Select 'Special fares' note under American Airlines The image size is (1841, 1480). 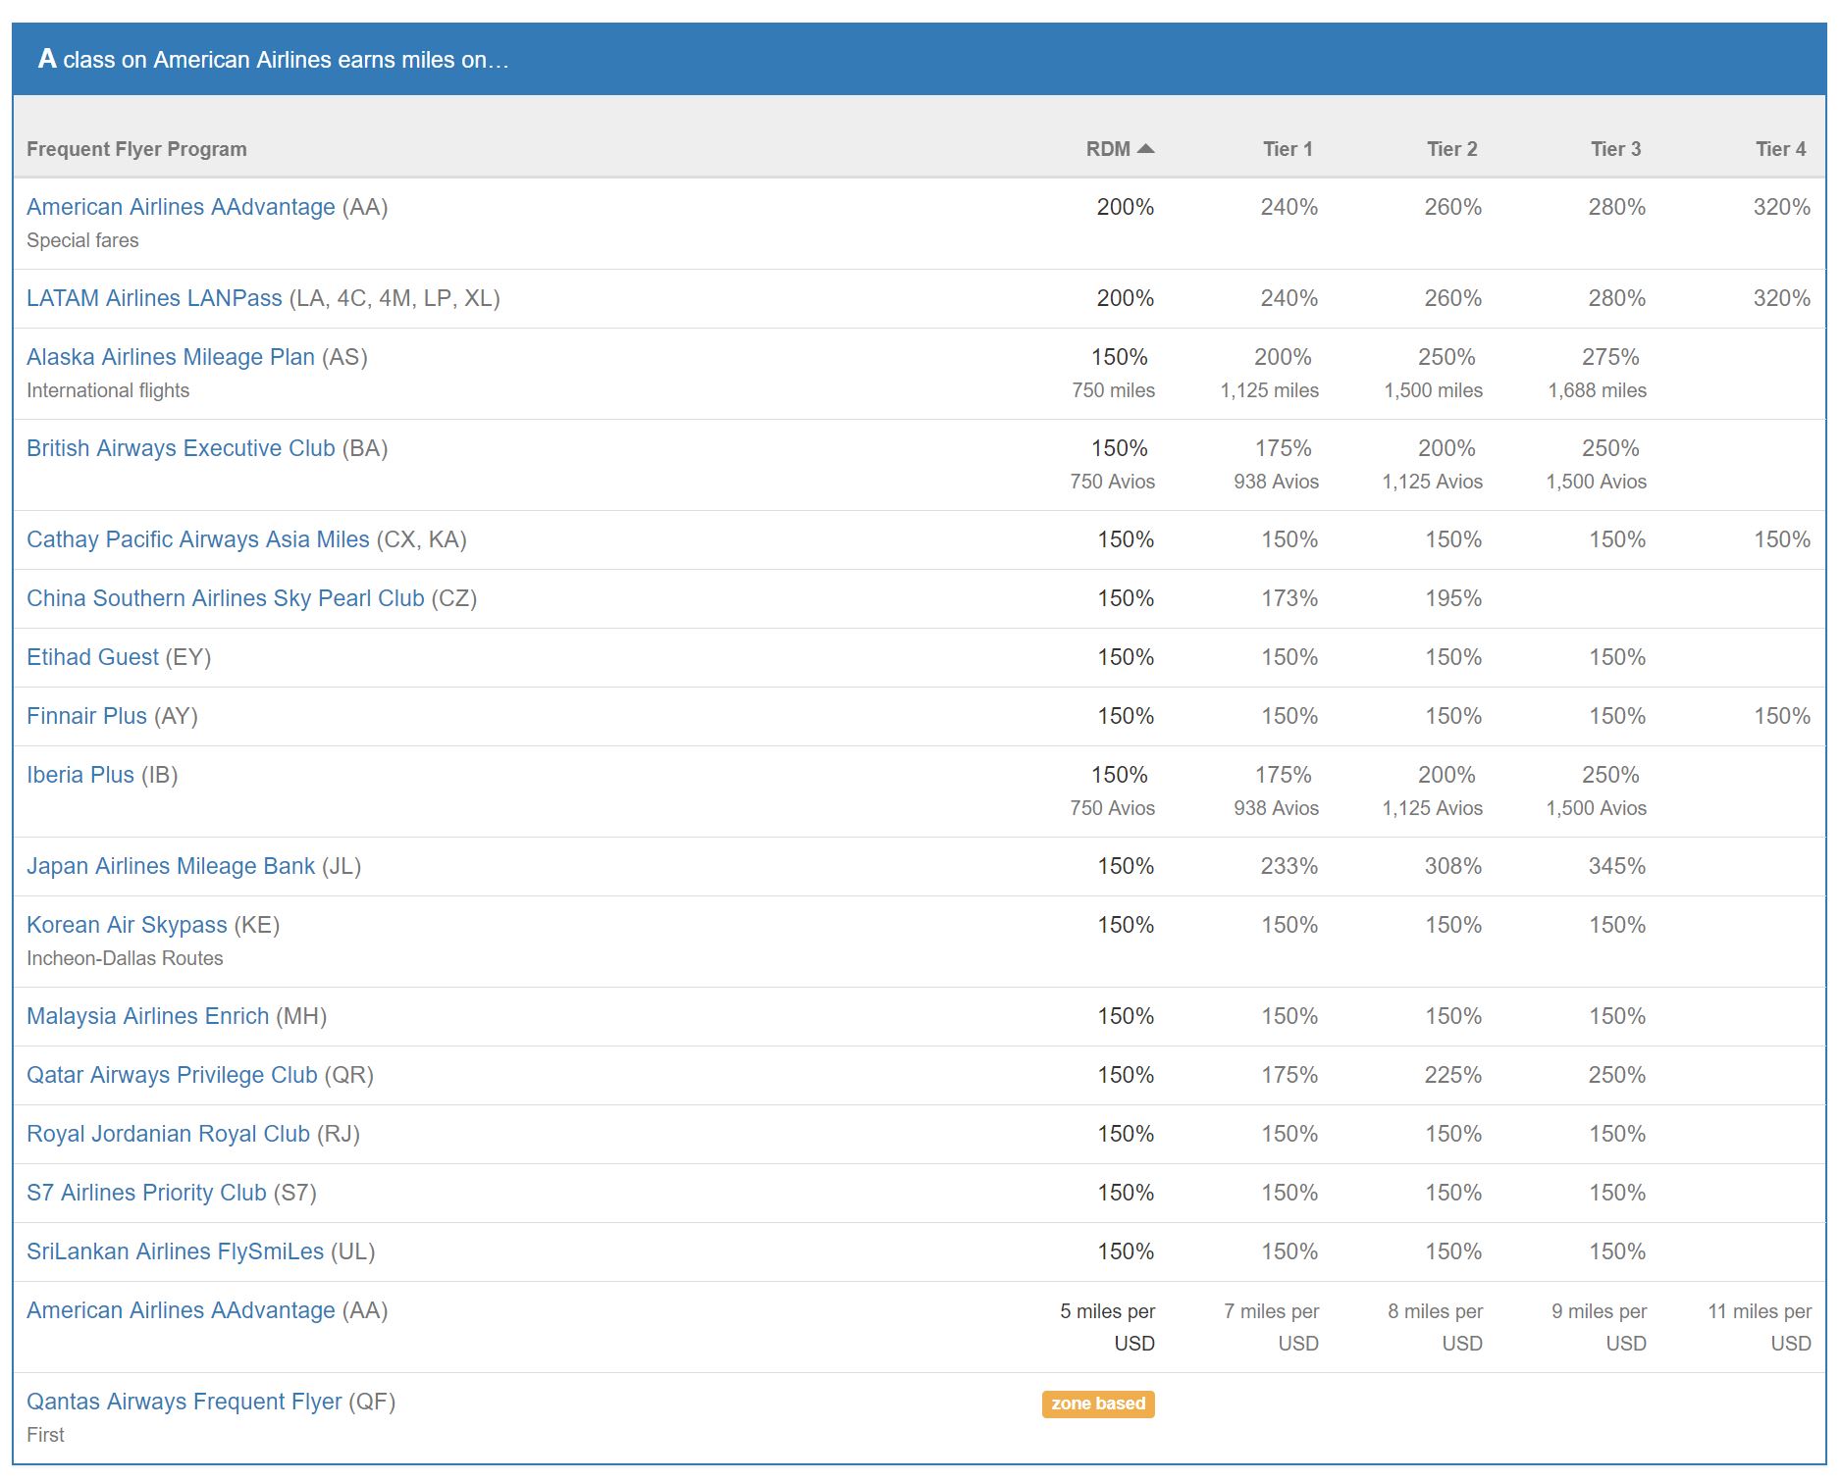82,240
